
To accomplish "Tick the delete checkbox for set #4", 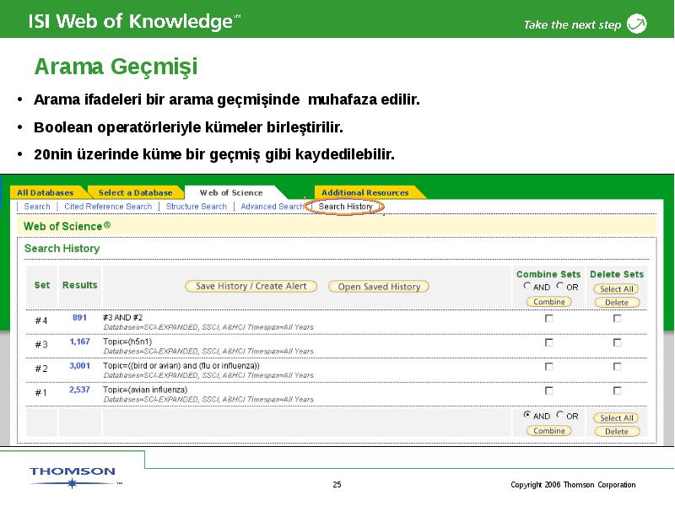I will [x=618, y=319].
